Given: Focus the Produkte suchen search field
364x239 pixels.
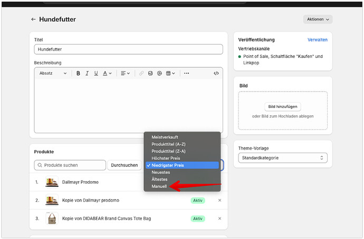Looking at the screenshot, I should pyautogui.click(x=70, y=165).
